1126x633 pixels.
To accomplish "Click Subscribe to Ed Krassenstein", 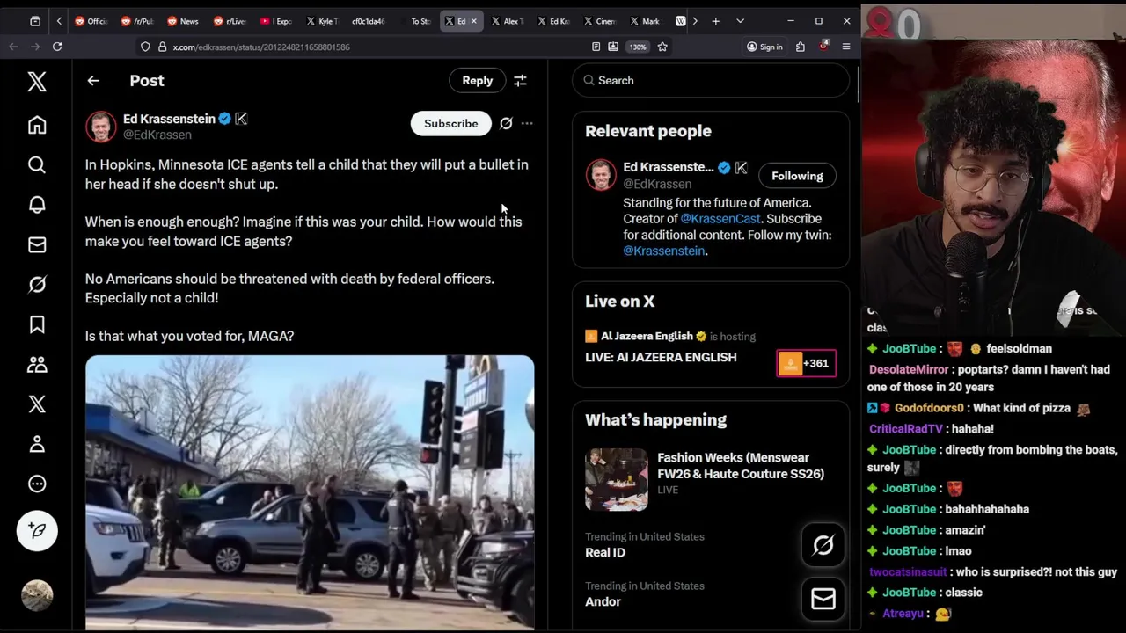I will click(x=451, y=124).
